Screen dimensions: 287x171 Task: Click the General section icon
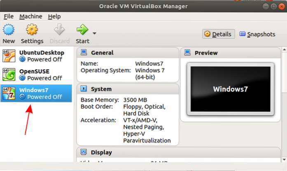(x=84, y=53)
